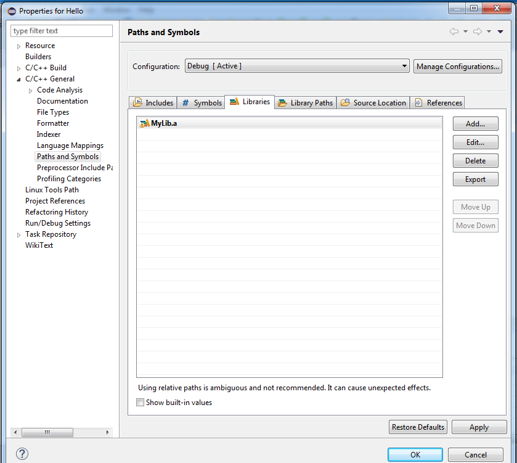Click the back navigation arrow icon

click(454, 31)
